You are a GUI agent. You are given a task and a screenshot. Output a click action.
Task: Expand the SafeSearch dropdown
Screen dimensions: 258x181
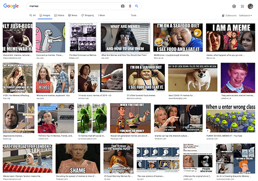pos(245,15)
